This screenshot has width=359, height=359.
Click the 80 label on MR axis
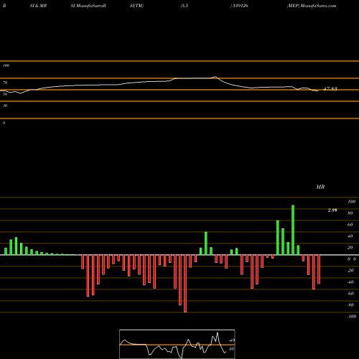[350, 213]
